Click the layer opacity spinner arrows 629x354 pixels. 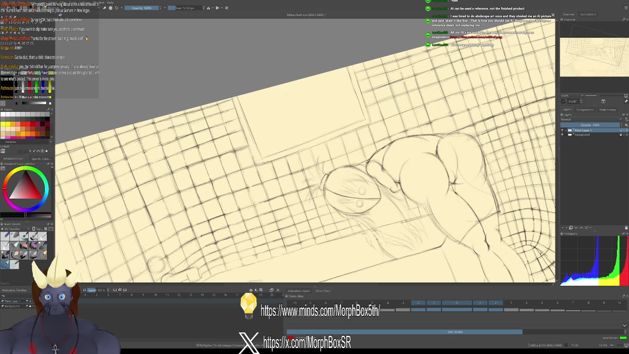click(622, 125)
